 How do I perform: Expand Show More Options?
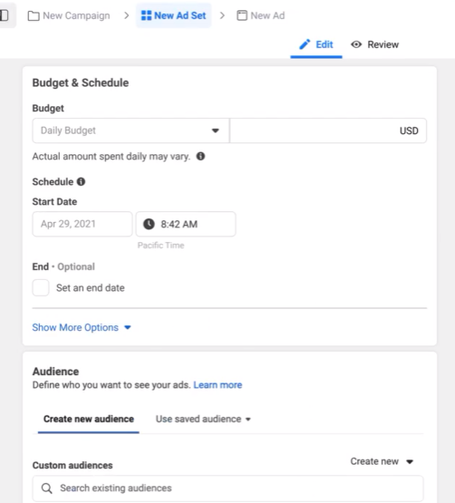pyautogui.click(x=82, y=327)
